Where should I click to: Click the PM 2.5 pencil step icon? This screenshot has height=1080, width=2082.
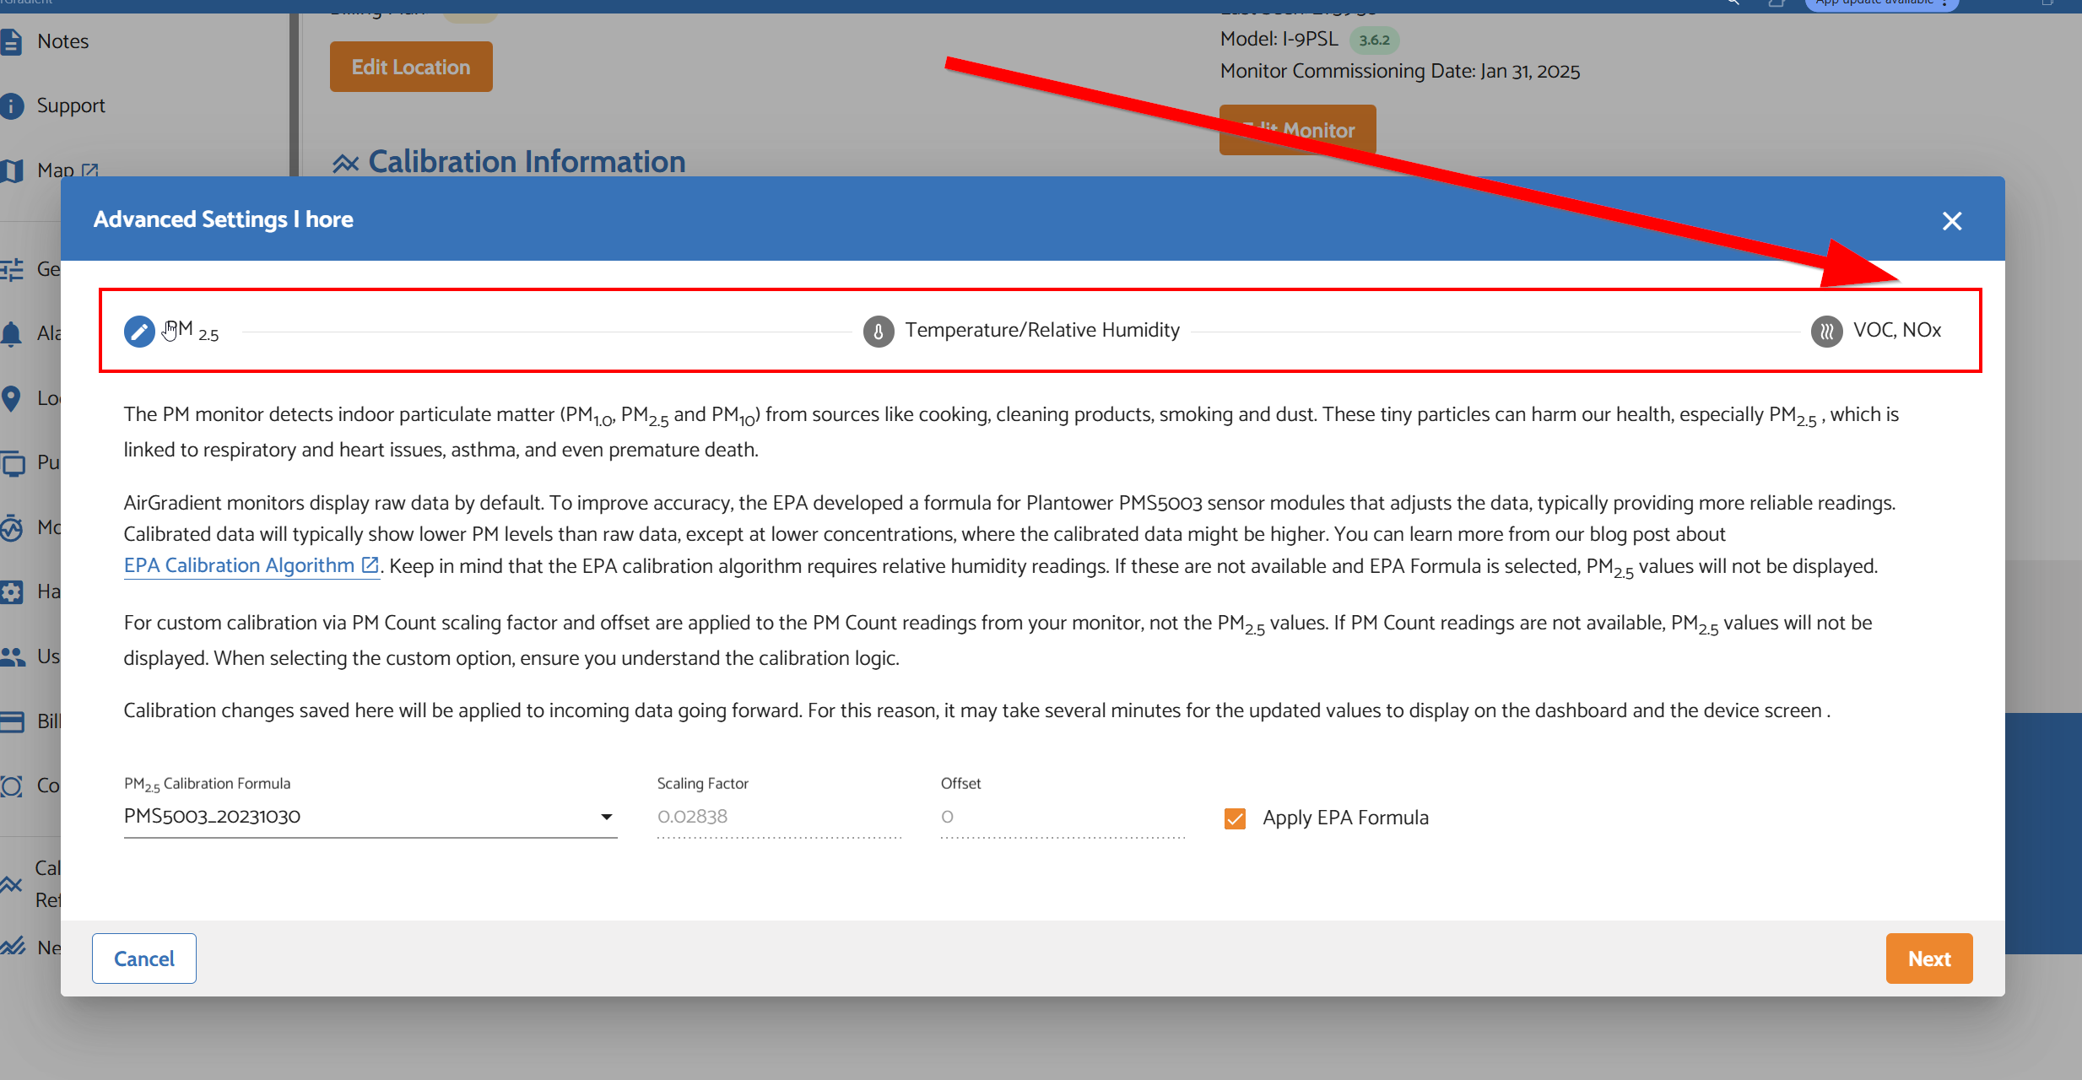(x=139, y=331)
